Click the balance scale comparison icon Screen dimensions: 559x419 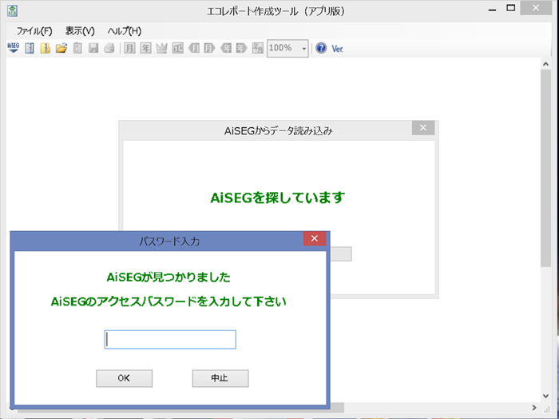tap(177, 48)
